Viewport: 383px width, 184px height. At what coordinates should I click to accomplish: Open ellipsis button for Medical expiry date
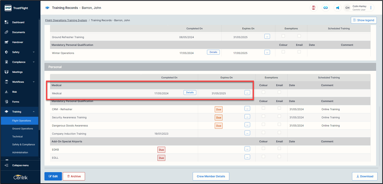247,93
